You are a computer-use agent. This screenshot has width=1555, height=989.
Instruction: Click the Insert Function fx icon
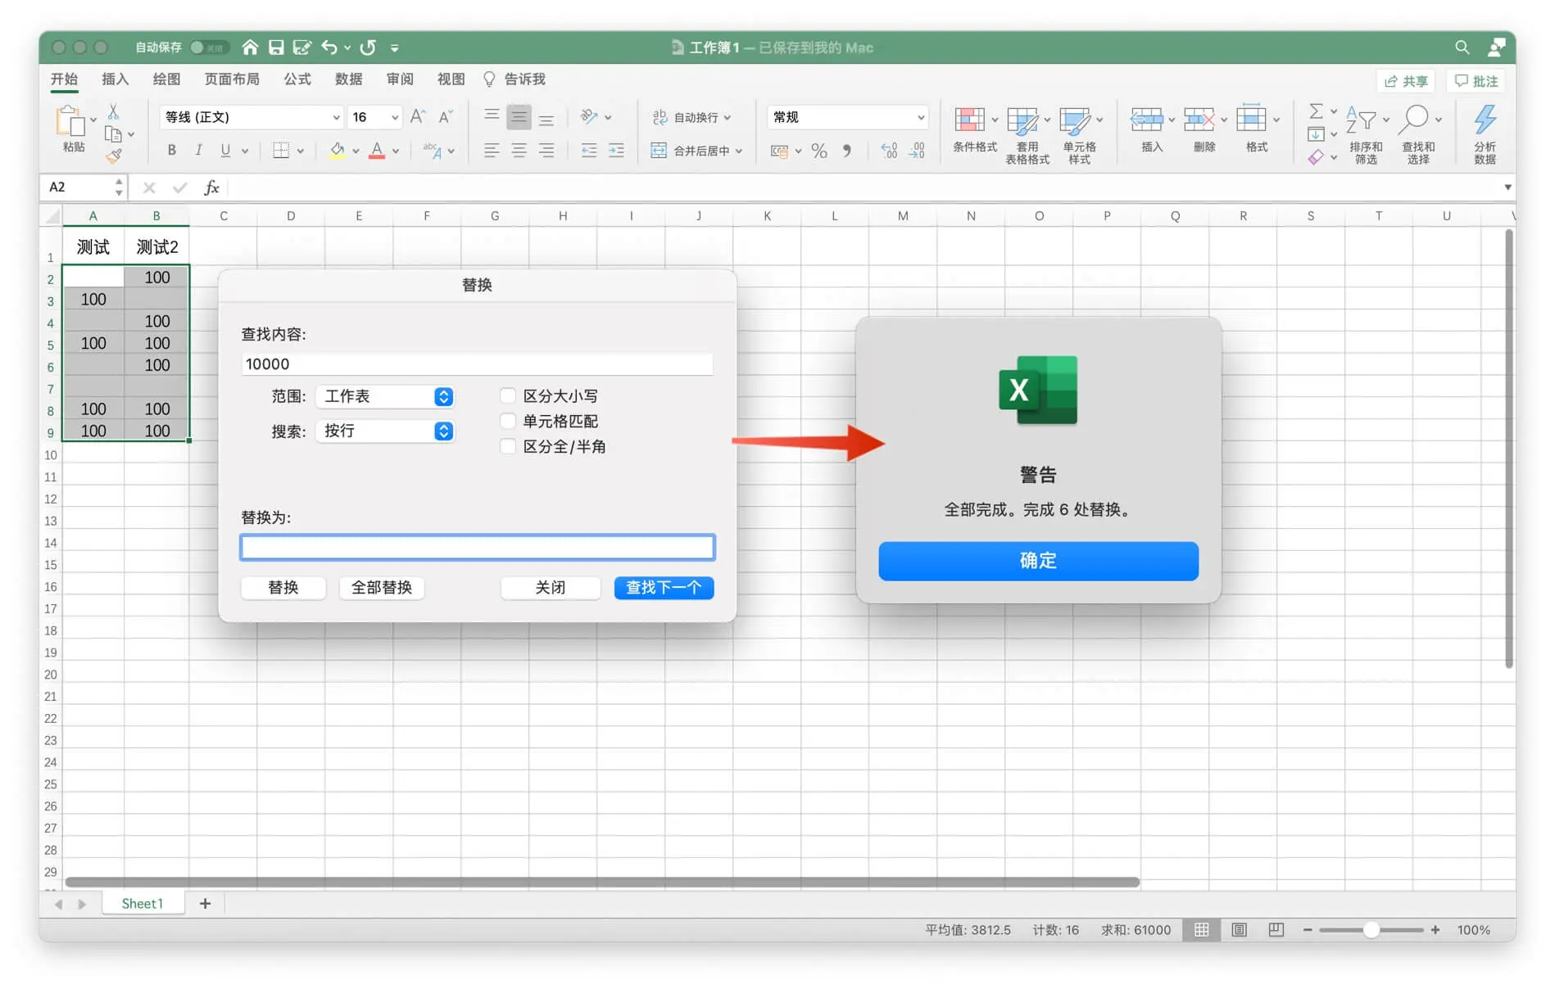click(211, 187)
